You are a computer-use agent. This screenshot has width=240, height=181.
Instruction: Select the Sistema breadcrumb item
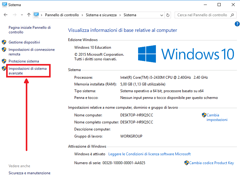130,15
